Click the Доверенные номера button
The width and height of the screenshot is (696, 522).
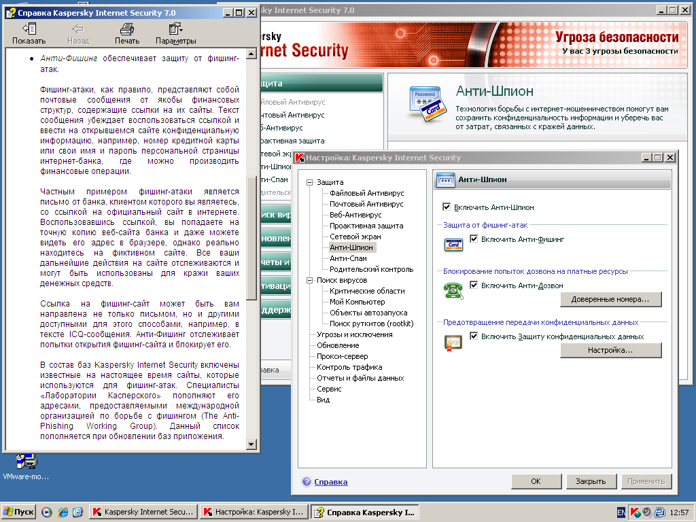click(x=610, y=299)
